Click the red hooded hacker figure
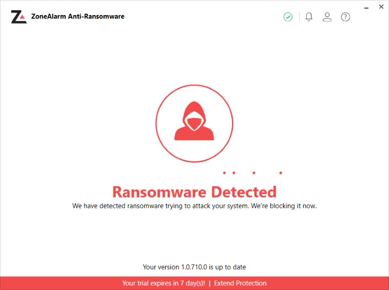 coord(194,122)
